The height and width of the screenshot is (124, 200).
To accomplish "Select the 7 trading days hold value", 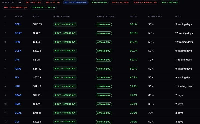I will [183, 60].
